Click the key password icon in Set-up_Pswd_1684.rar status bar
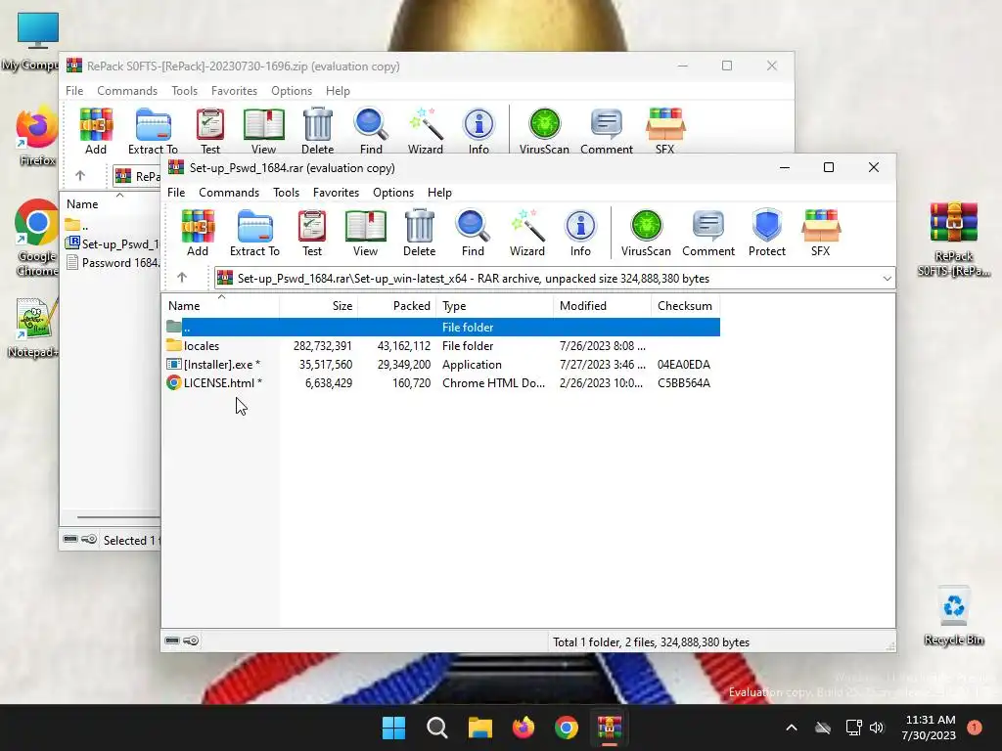 191,641
